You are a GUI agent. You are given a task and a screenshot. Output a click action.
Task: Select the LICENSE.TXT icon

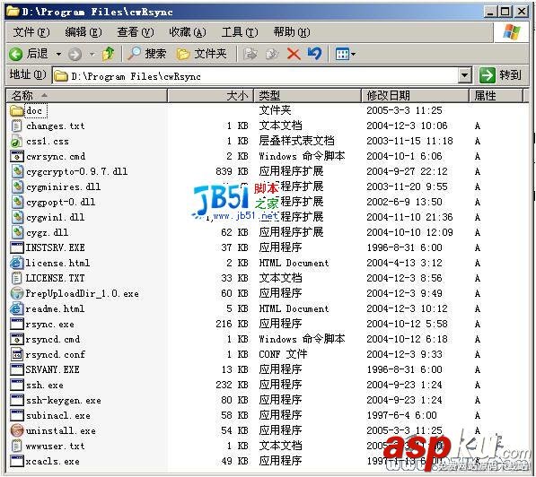17,278
